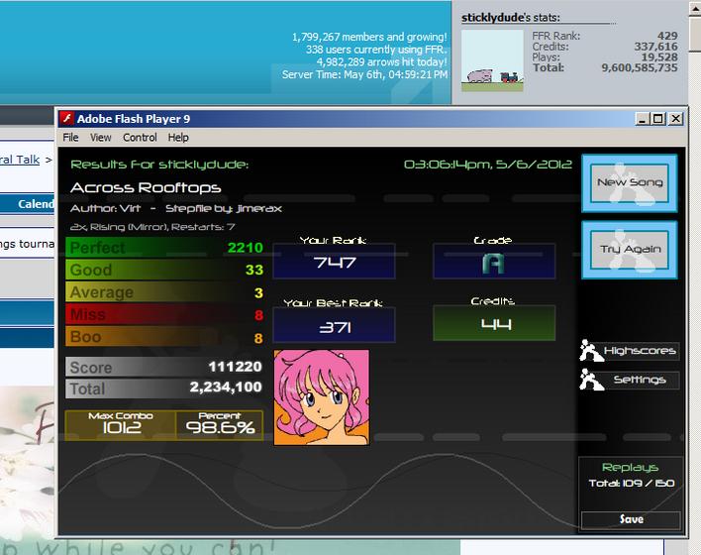
Task: Open the Control menu
Action: pyautogui.click(x=140, y=138)
